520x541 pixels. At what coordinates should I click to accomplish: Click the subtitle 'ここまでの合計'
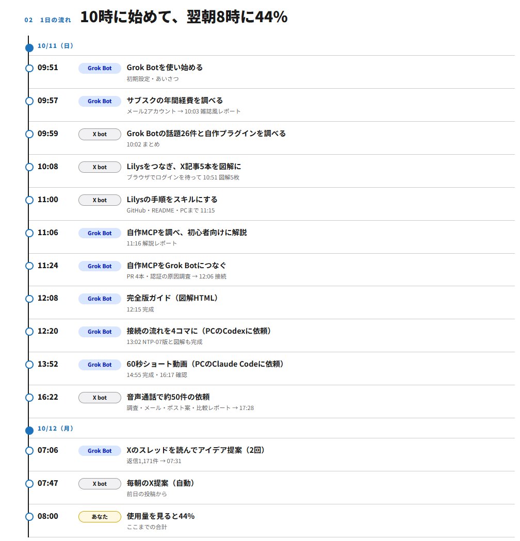pos(147,527)
